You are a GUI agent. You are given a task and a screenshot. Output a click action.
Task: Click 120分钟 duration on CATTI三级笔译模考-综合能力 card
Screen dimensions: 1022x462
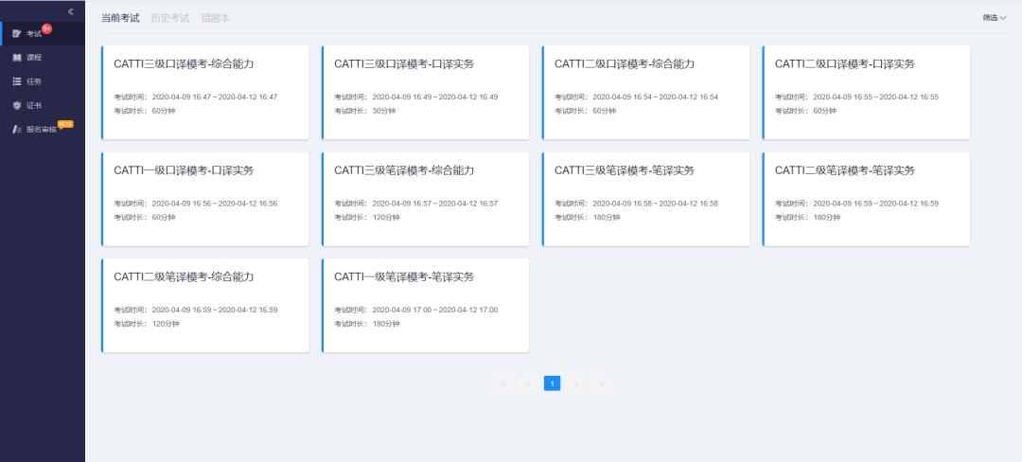pos(386,217)
